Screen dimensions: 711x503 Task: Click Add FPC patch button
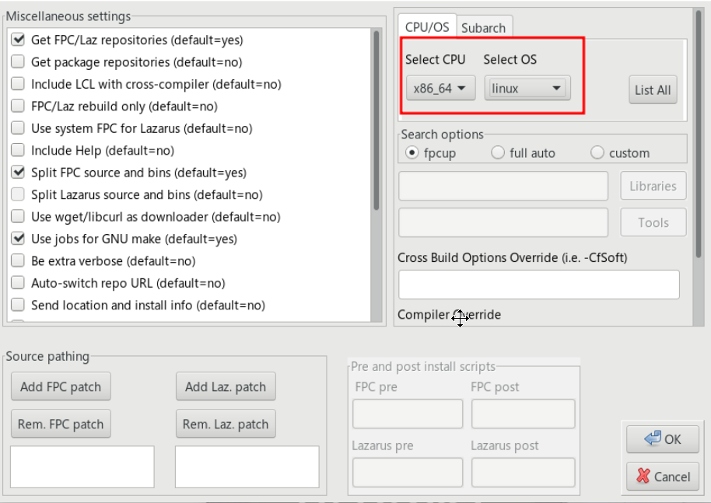(61, 387)
